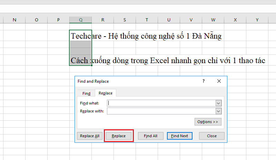This screenshot has height=160, width=276.
Task: Select column N header
Action: (x=14, y=20)
